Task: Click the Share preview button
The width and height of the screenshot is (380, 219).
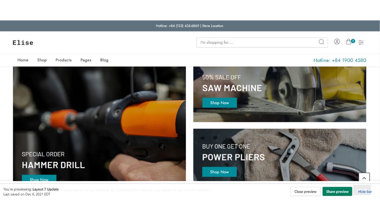Action: coord(337,191)
